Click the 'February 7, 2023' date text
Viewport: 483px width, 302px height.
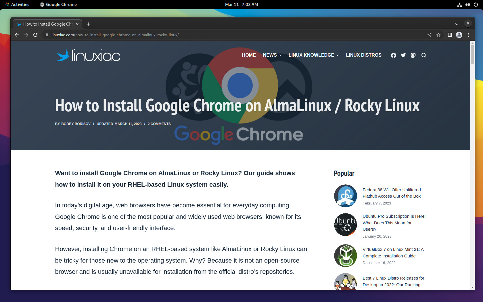(377, 203)
